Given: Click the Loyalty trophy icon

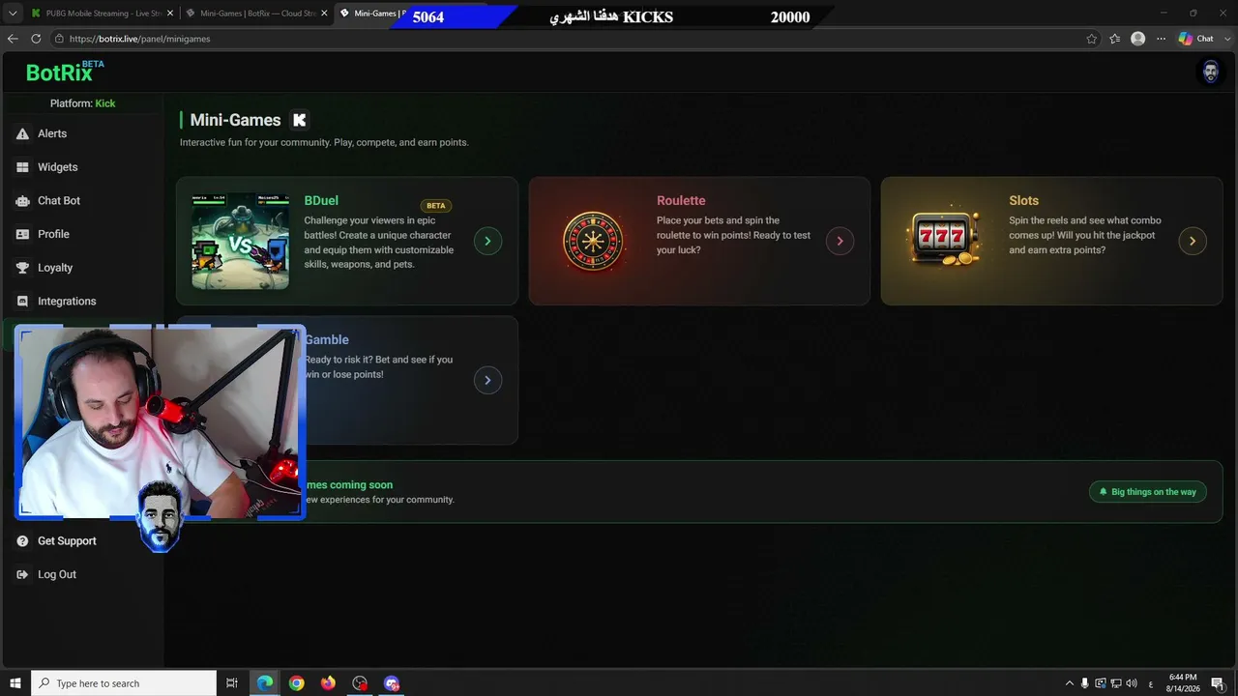Looking at the screenshot, I should (x=22, y=268).
